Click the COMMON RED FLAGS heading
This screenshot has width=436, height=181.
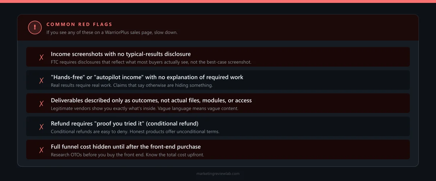point(80,24)
